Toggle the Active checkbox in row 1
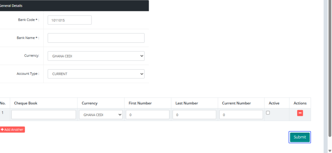This screenshot has height=153, width=332. tap(268, 113)
